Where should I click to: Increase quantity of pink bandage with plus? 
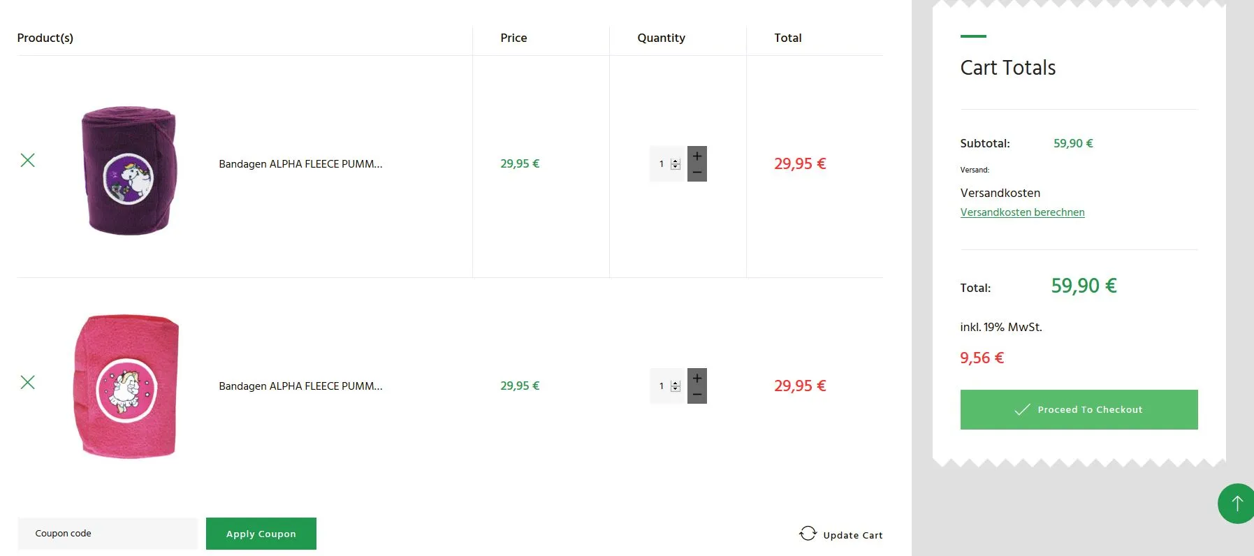(x=697, y=378)
